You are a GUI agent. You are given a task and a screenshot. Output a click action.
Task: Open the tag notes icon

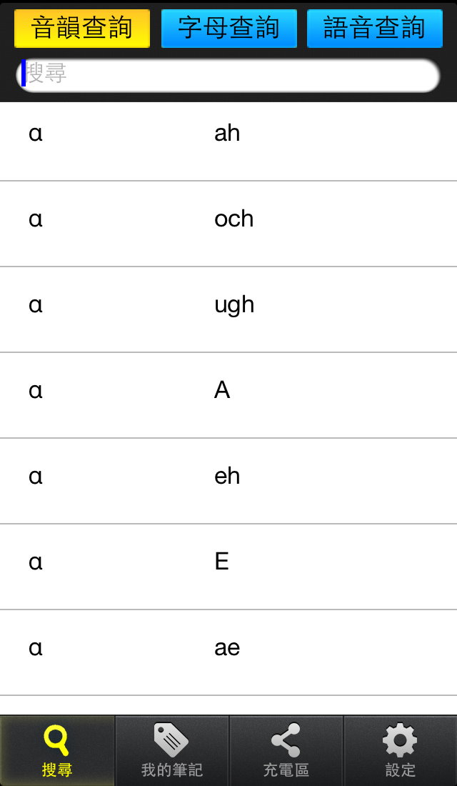click(171, 740)
